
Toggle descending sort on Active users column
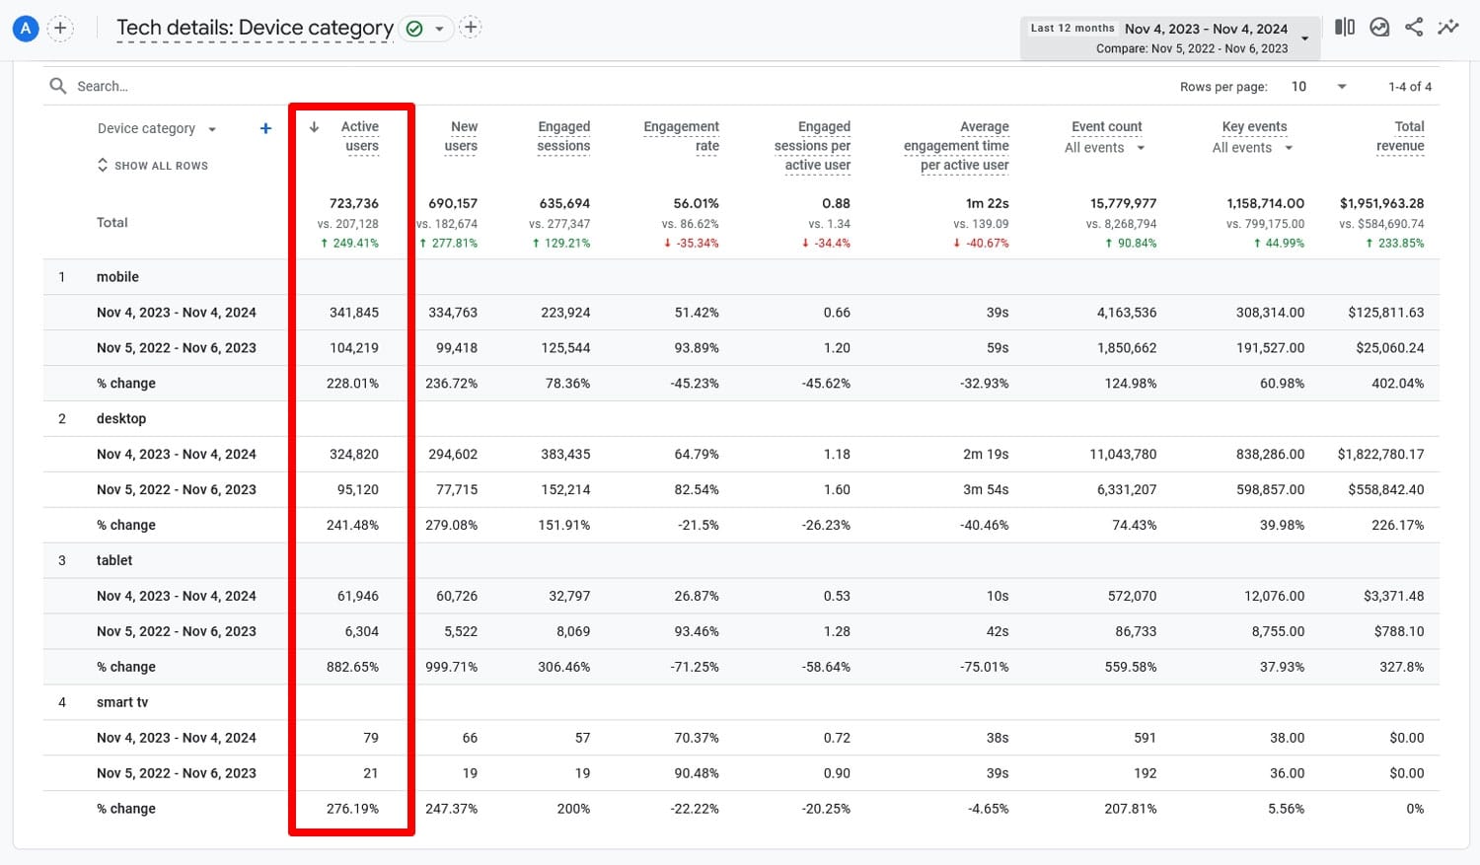(x=314, y=126)
